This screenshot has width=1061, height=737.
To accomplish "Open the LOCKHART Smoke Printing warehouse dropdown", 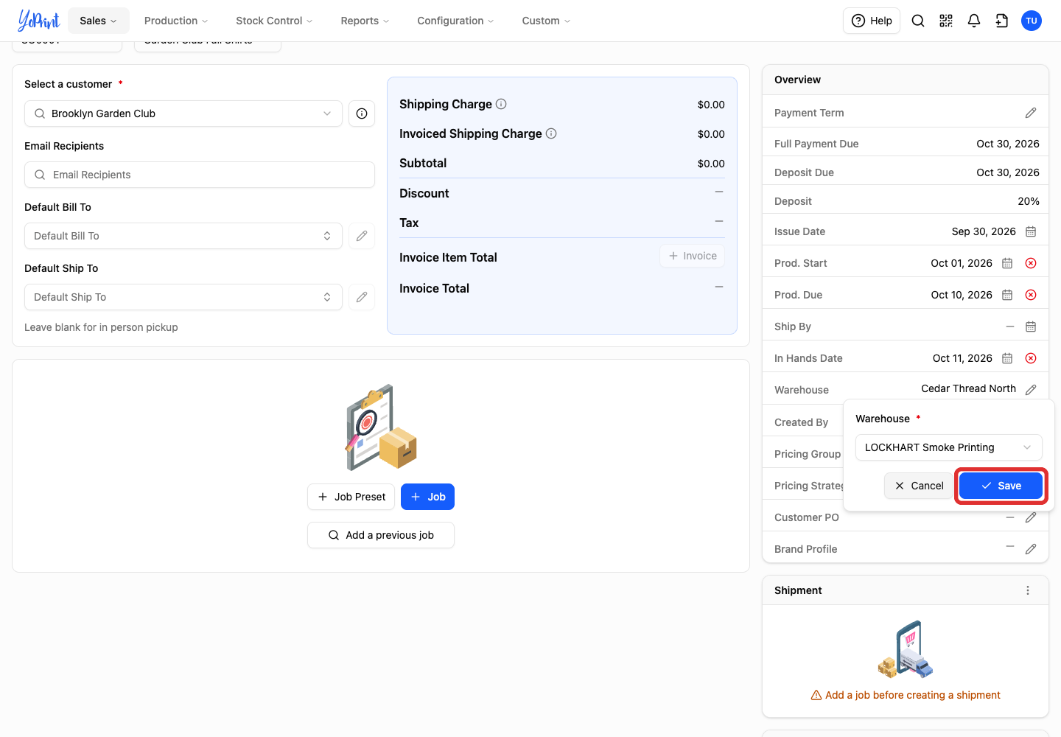I will point(949,447).
